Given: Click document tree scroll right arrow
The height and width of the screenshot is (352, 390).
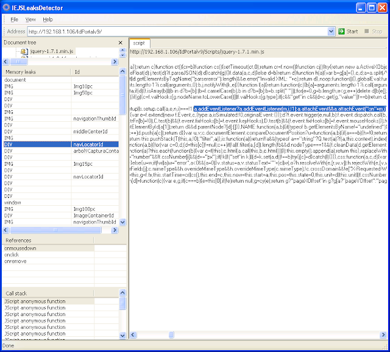Looking at the screenshot, I should [115, 62].
